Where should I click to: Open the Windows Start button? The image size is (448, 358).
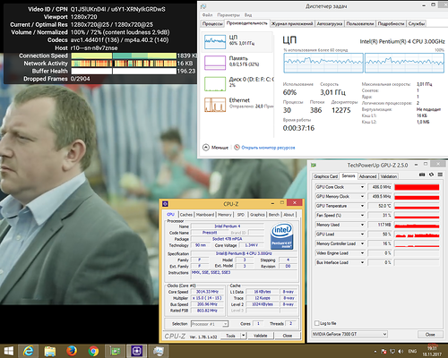[x=9, y=351]
